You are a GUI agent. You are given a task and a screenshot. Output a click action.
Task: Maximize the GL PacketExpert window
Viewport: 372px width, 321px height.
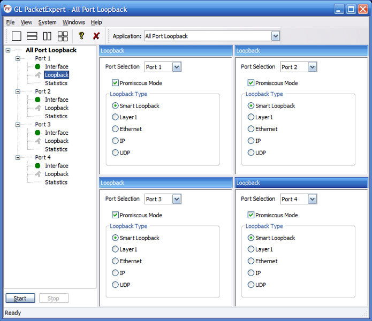pos(351,9)
